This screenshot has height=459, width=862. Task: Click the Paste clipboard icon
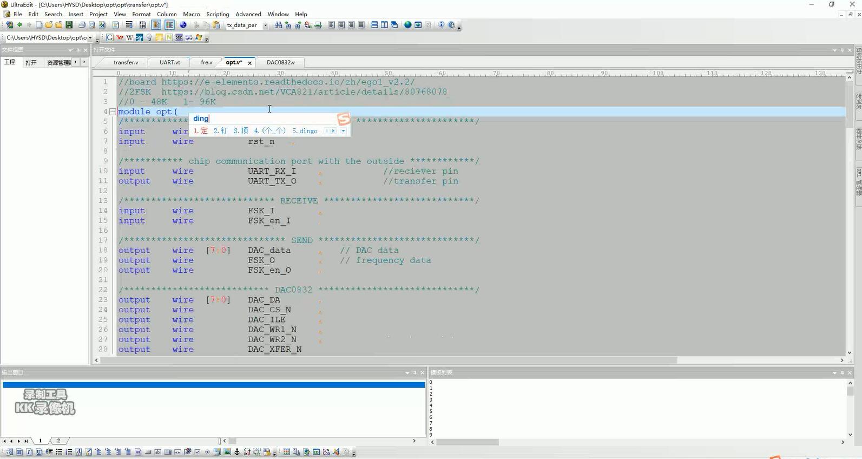pyautogui.click(x=216, y=25)
